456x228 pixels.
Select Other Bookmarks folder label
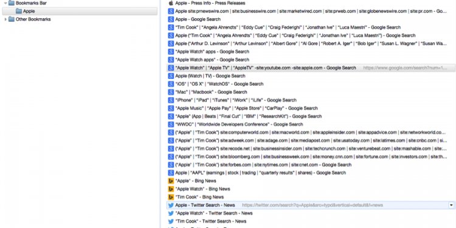[33, 19]
